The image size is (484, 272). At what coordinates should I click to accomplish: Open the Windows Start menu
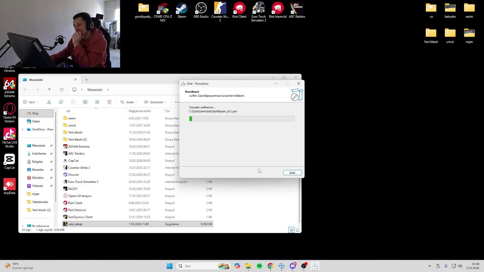click(x=169, y=266)
